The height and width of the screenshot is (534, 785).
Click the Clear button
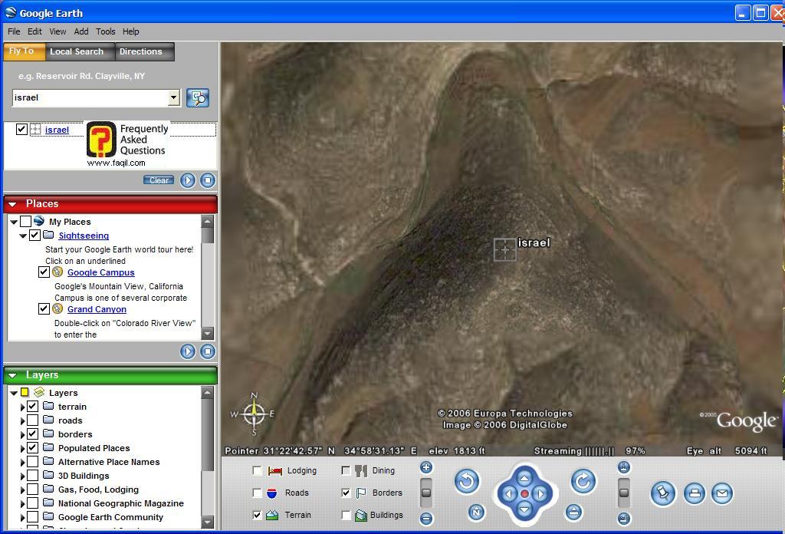pos(159,180)
